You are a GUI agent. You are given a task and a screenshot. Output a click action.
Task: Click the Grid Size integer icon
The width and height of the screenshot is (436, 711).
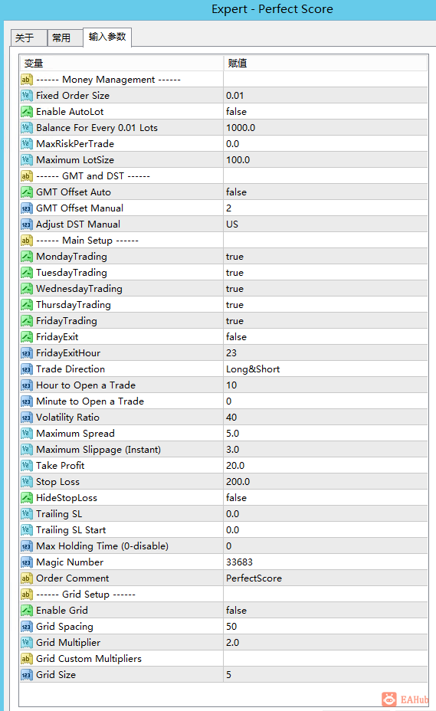pos(27,675)
